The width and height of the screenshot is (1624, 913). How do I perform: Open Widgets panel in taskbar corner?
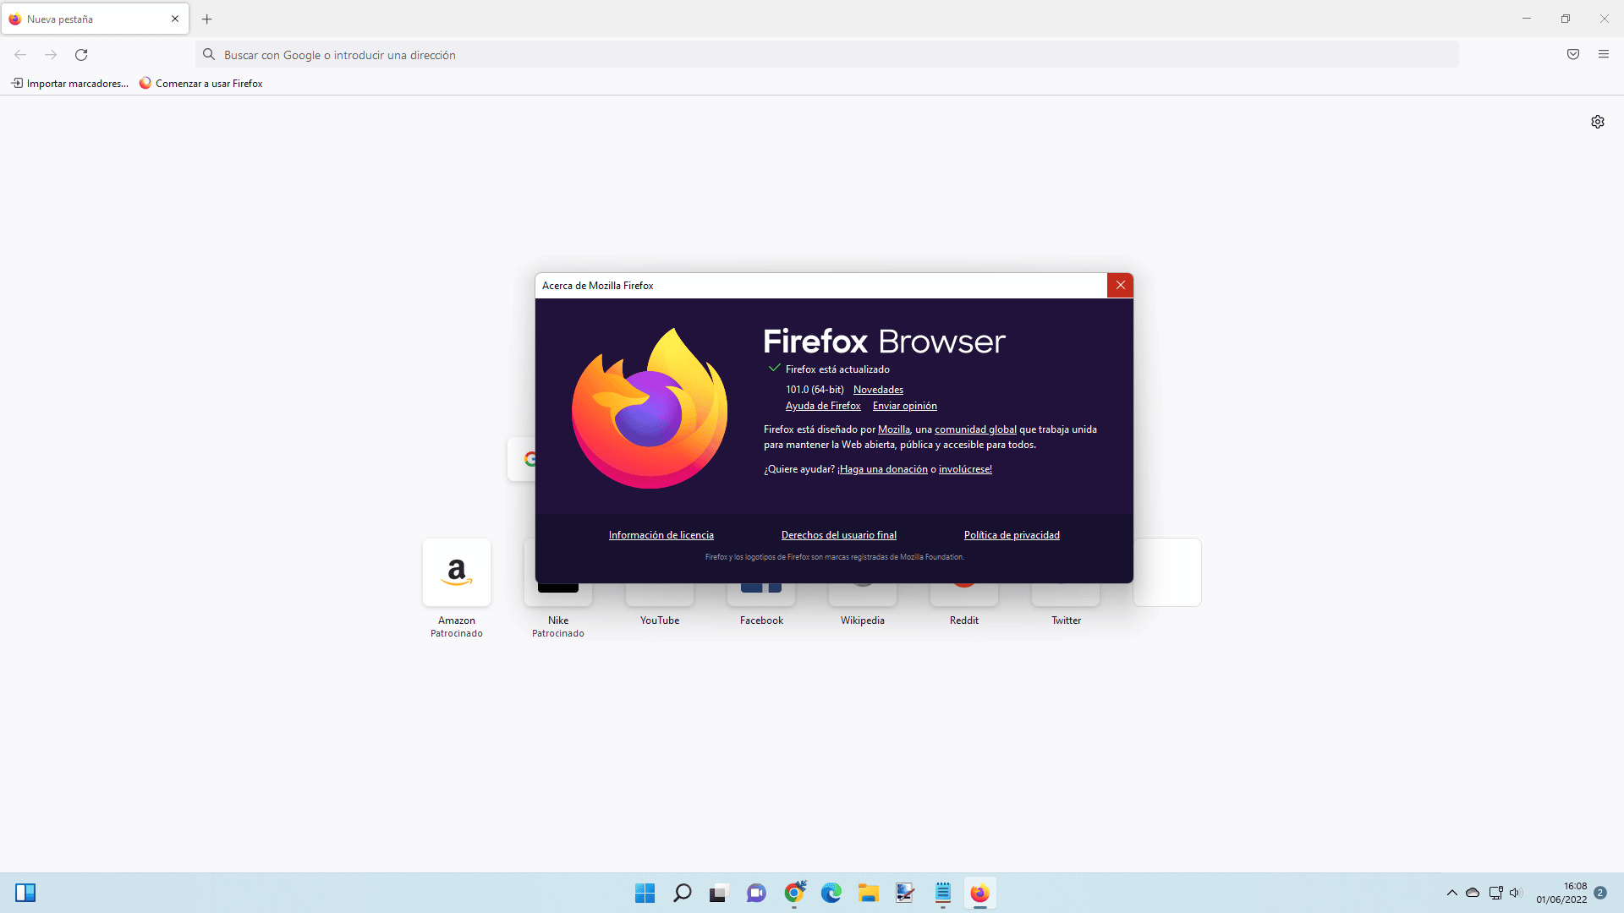(25, 893)
